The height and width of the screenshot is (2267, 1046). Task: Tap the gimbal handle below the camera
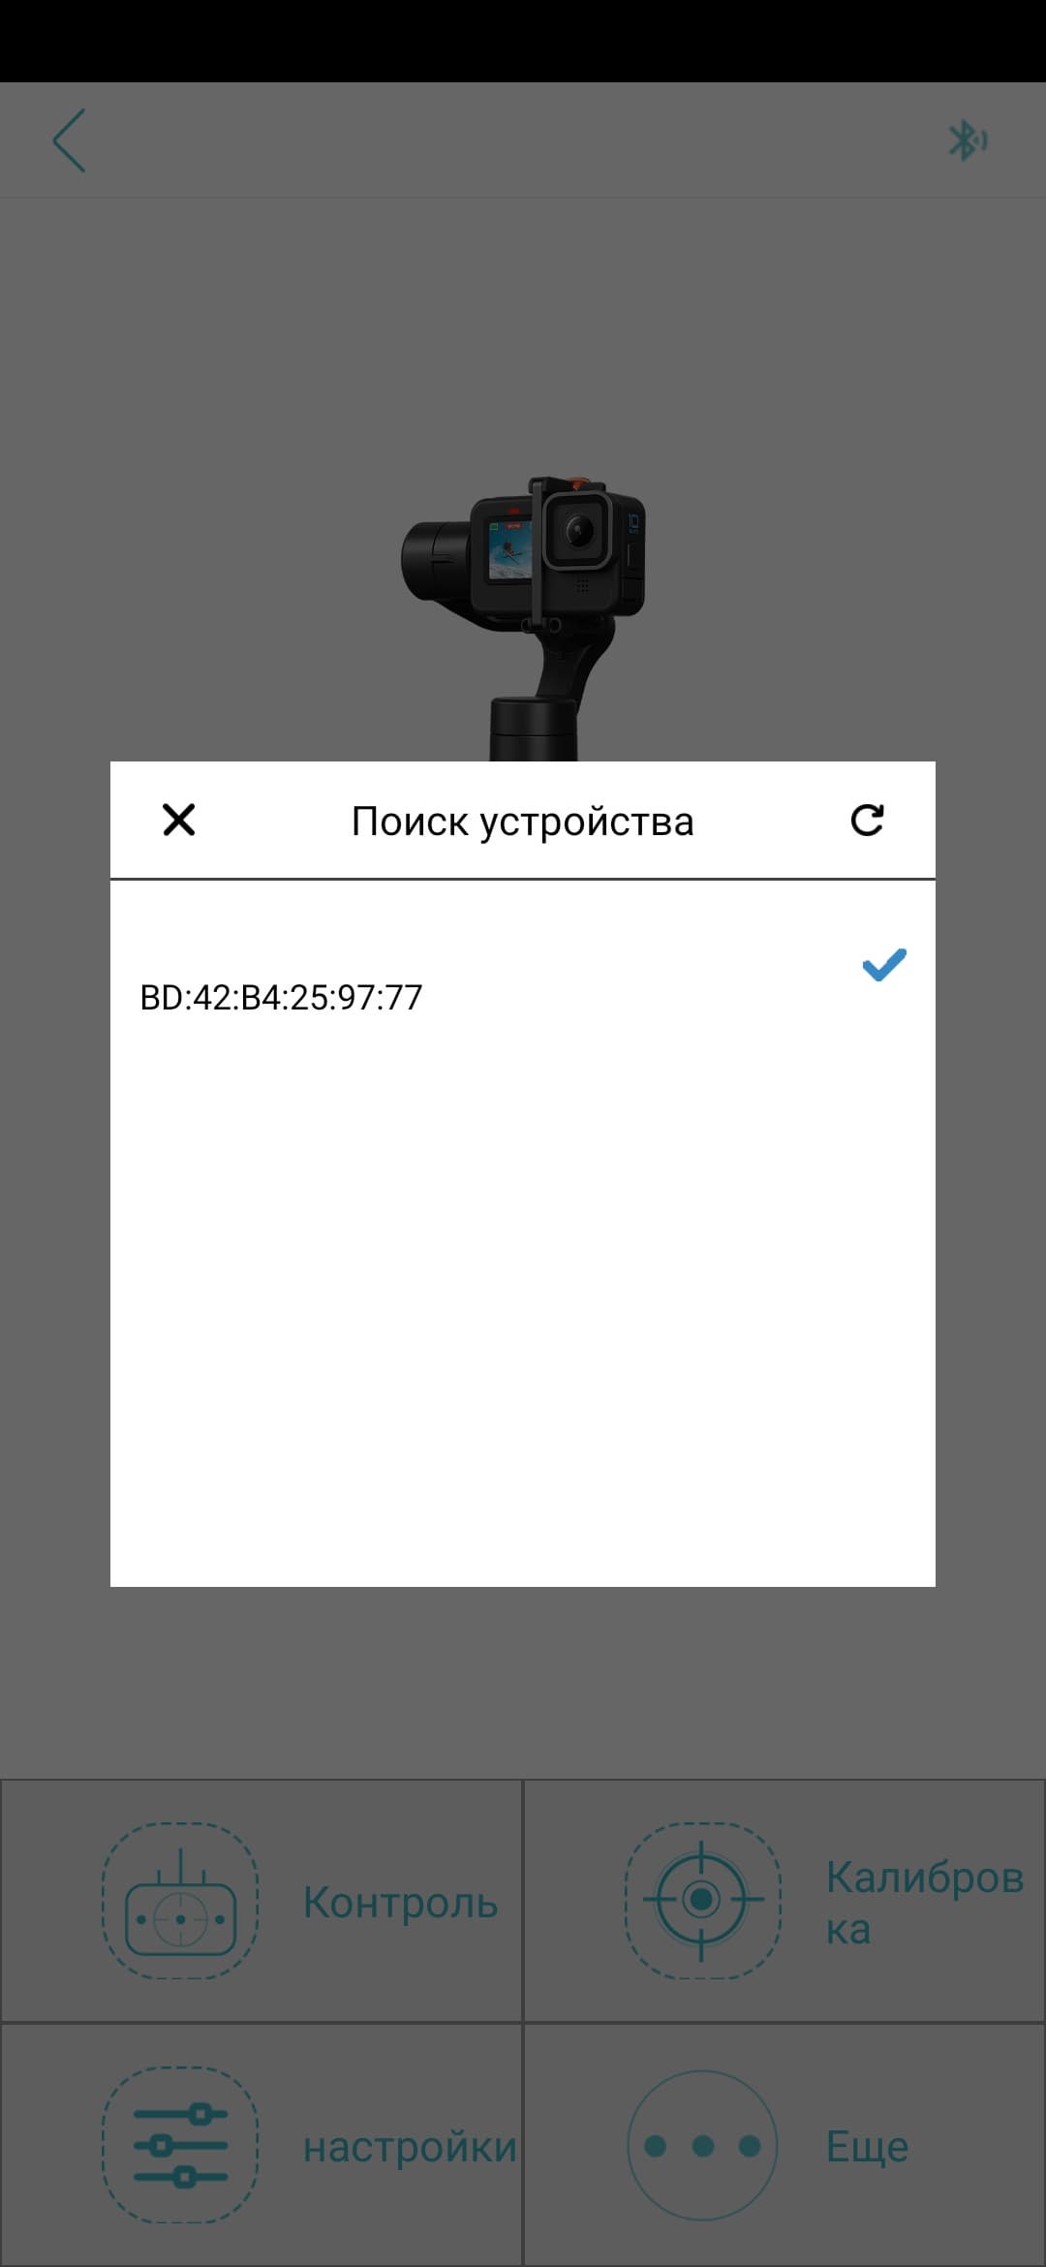[533, 729]
